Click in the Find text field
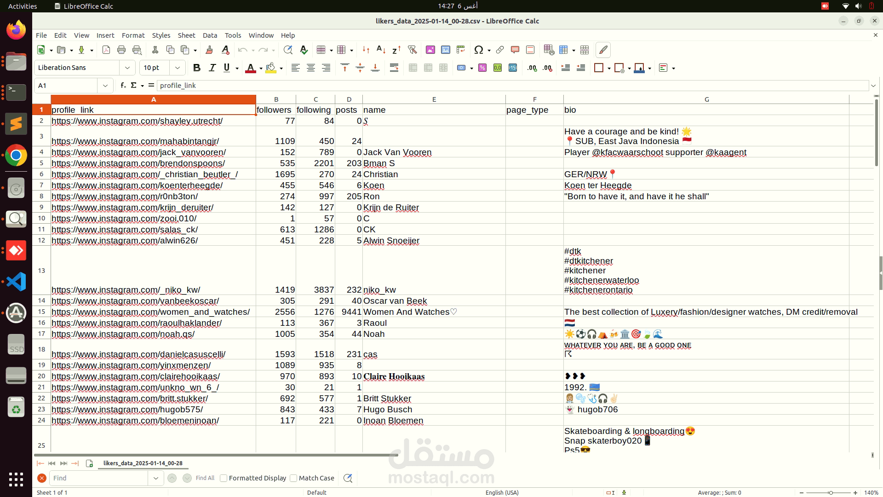The image size is (883, 497). coord(99,478)
